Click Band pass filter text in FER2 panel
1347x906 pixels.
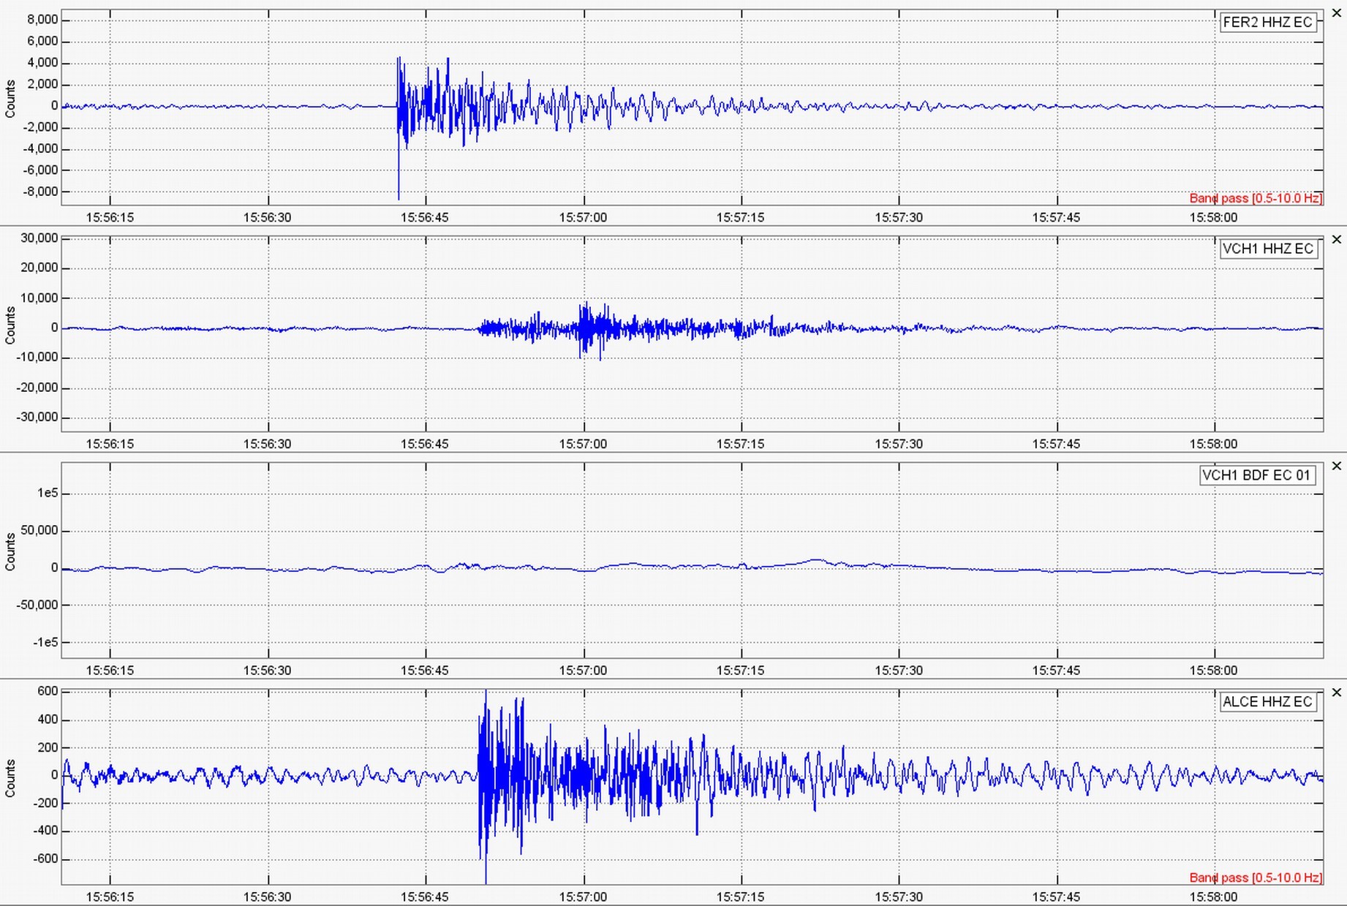pos(1256,198)
